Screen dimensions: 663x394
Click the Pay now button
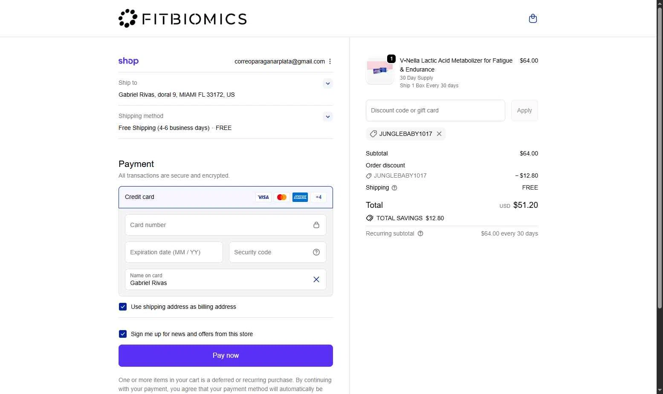coord(226,356)
